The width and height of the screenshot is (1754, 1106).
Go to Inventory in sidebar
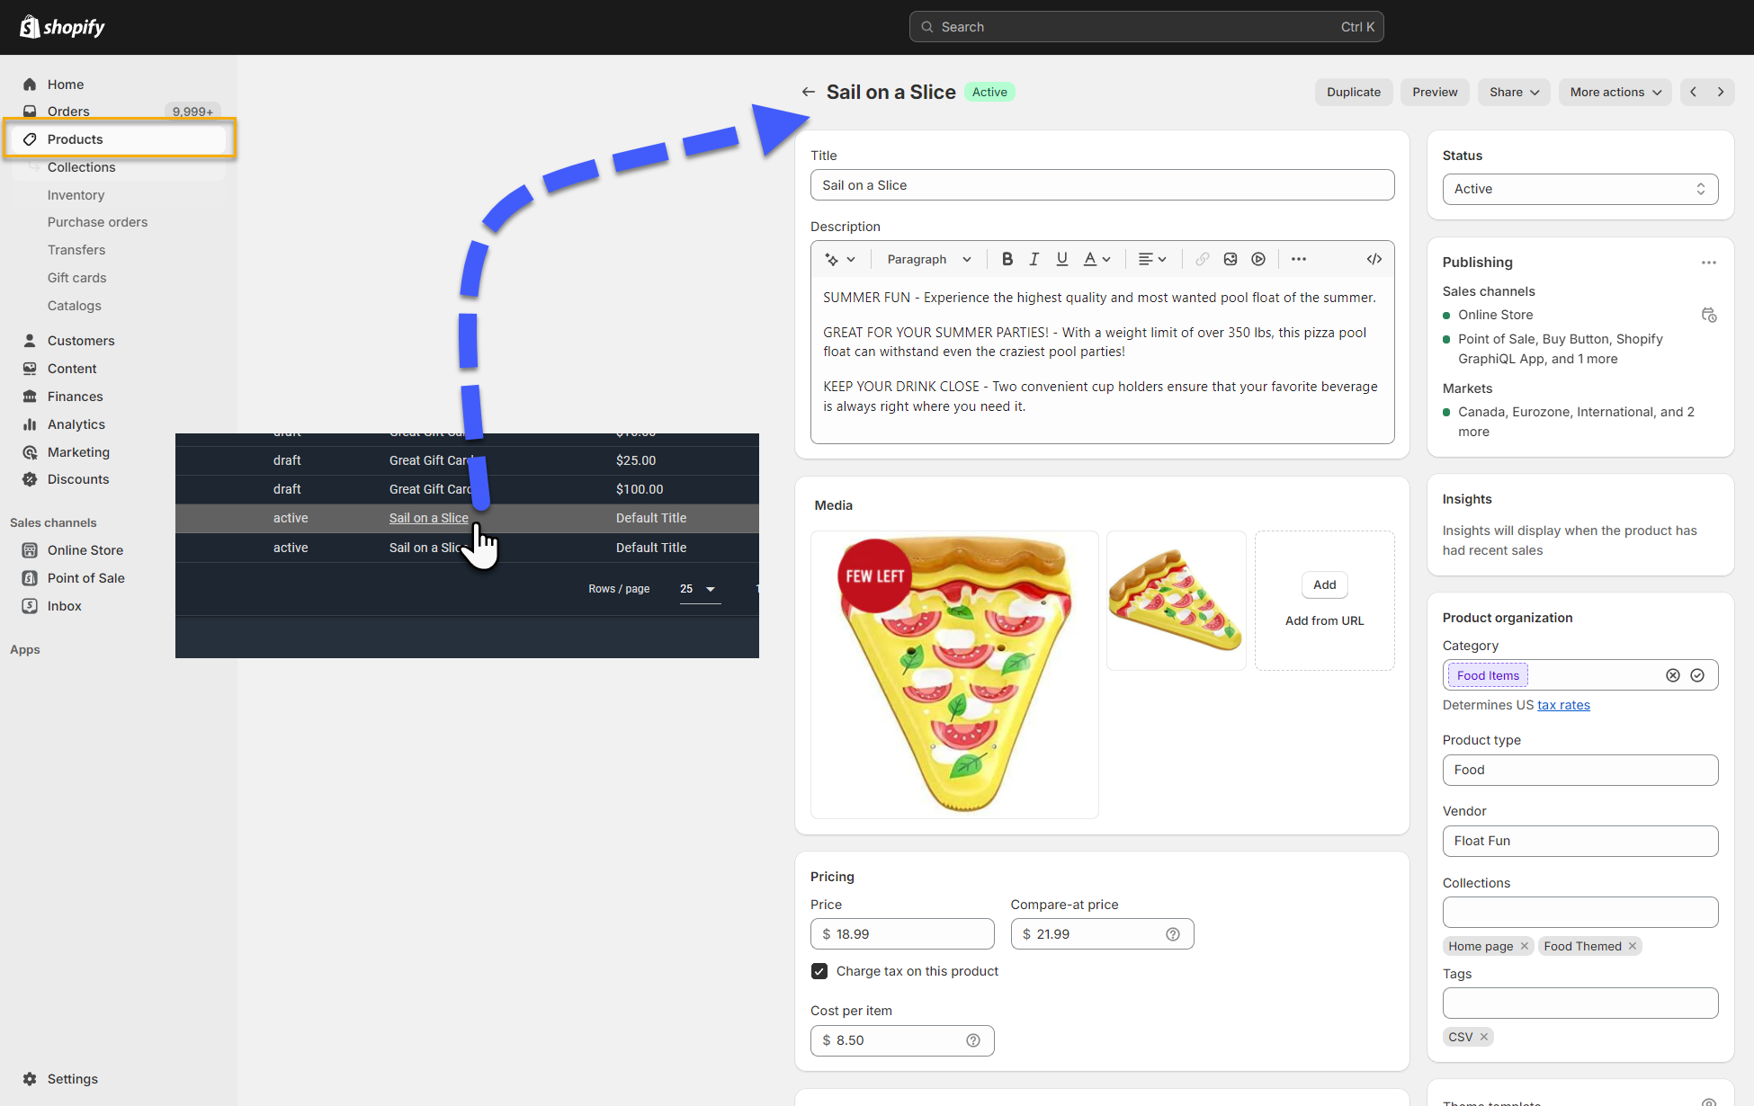tap(76, 195)
